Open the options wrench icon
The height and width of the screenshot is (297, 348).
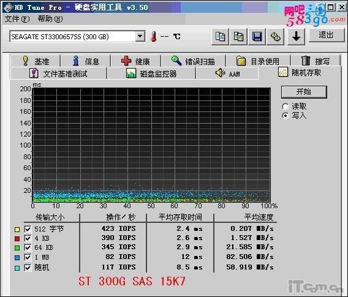pyautogui.click(x=276, y=37)
